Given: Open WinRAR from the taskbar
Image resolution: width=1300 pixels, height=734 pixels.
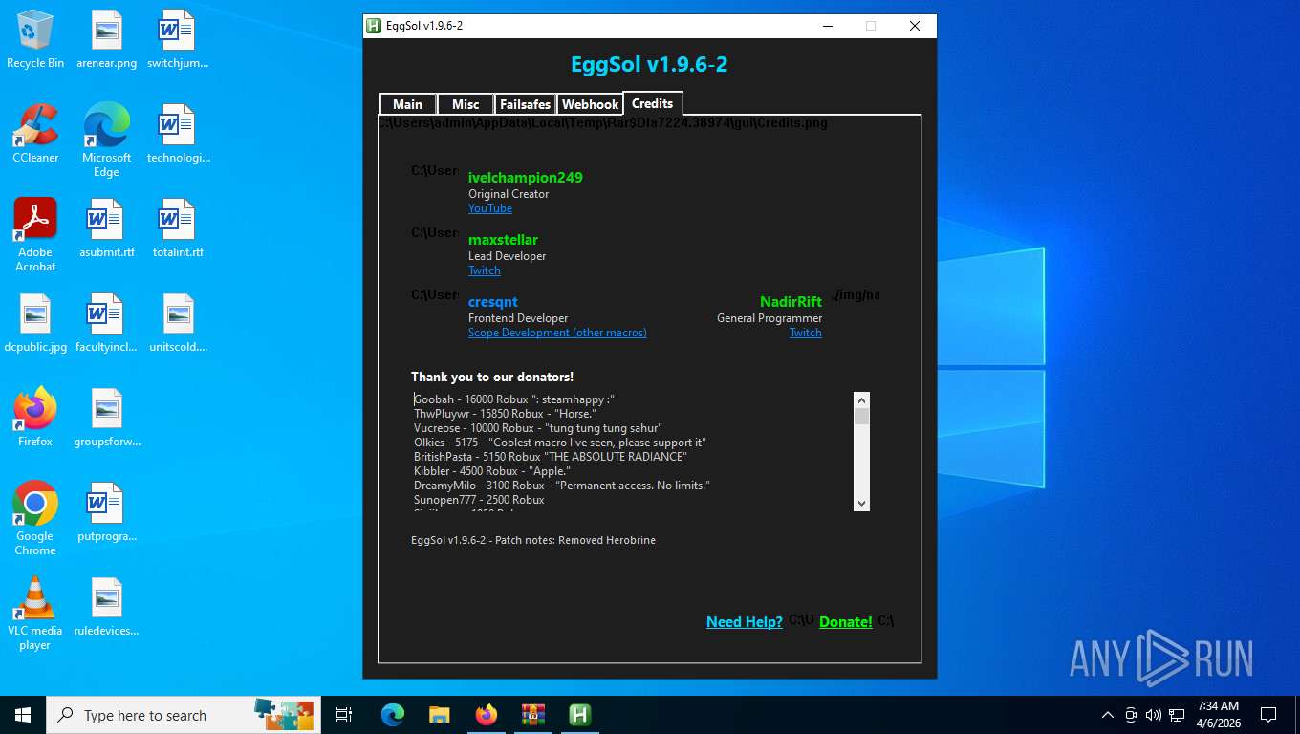Looking at the screenshot, I should click(533, 715).
